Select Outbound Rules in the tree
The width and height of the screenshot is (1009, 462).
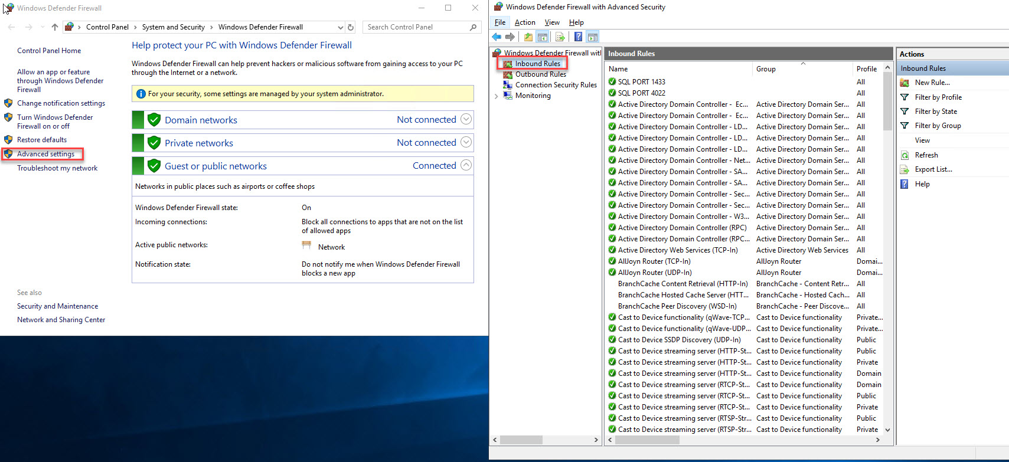coord(540,74)
